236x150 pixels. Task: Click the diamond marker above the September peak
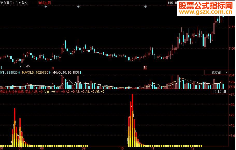click(x=78, y=7)
